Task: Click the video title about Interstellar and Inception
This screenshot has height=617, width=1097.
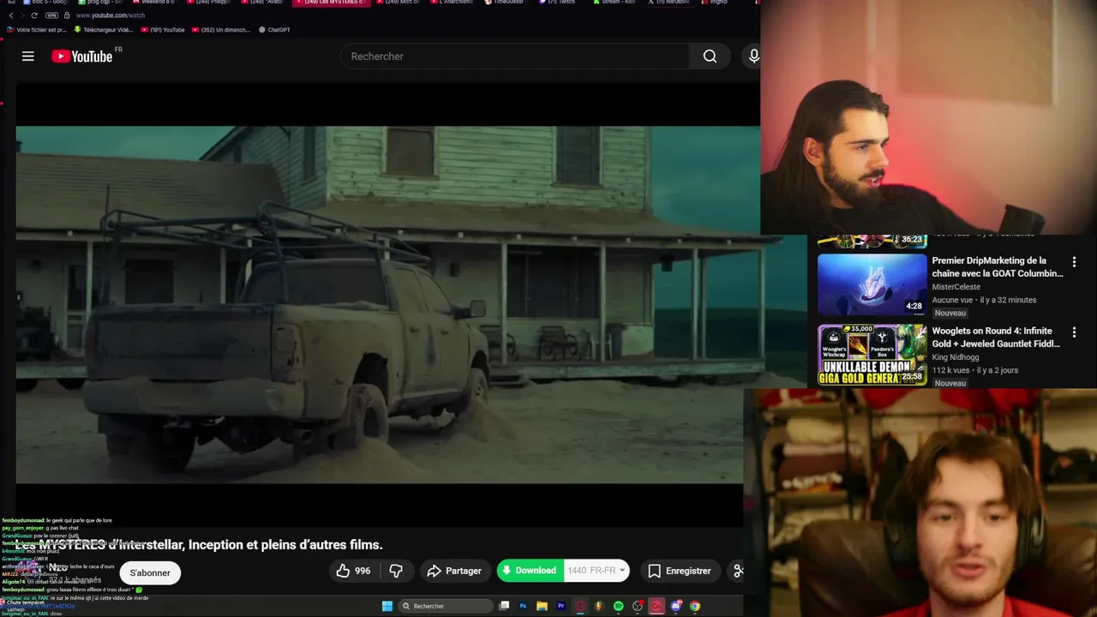Action: tap(200, 545)
